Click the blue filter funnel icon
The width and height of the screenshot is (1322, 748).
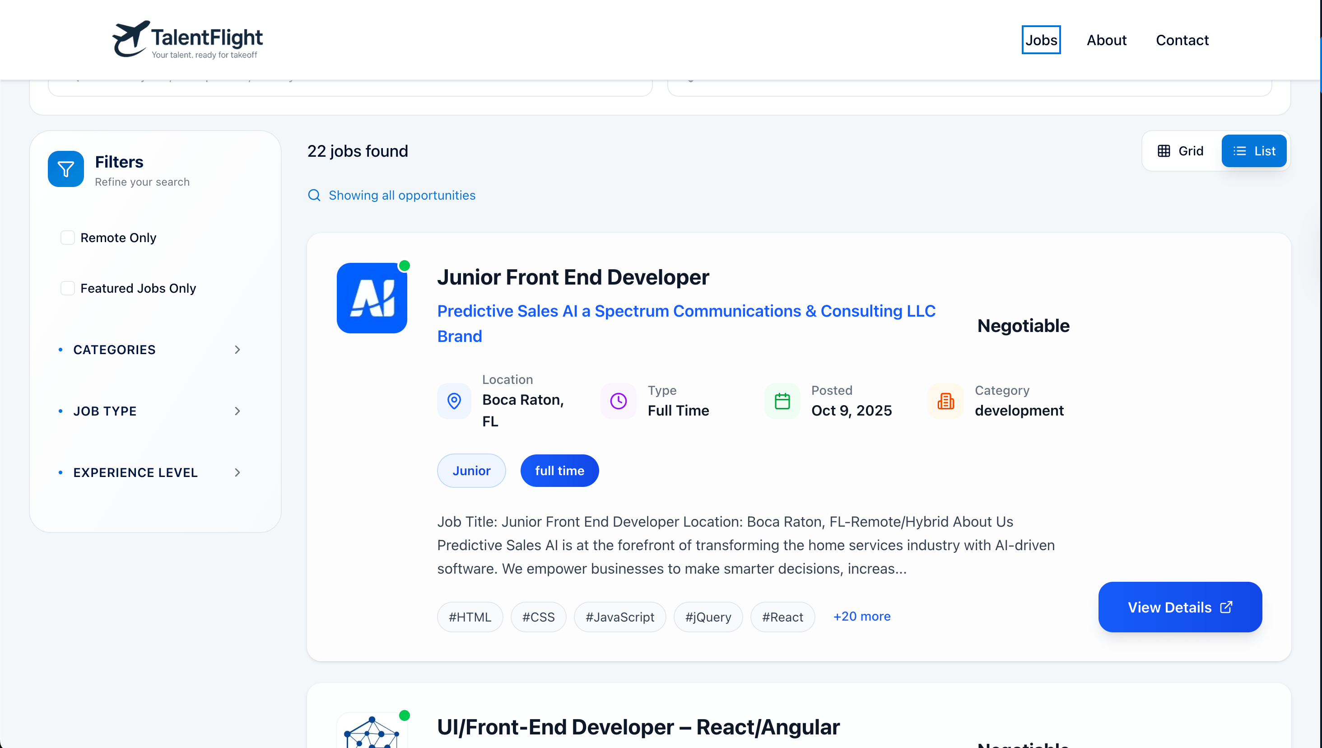coord(66,169)
